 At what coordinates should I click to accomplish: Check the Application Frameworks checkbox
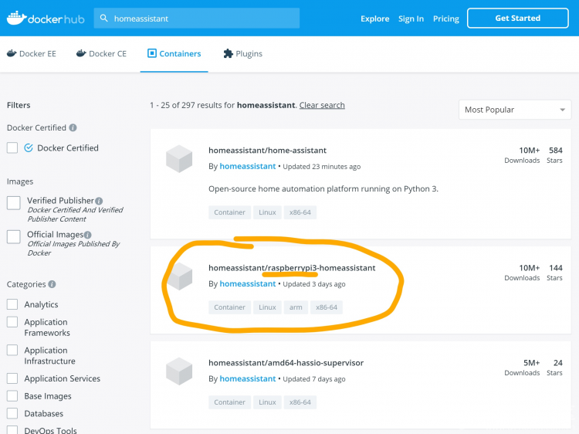click(x=12, y=322)
